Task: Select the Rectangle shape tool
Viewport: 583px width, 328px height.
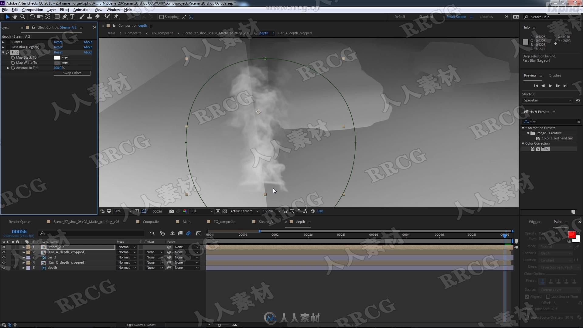Action: click(x=57, y=17)
